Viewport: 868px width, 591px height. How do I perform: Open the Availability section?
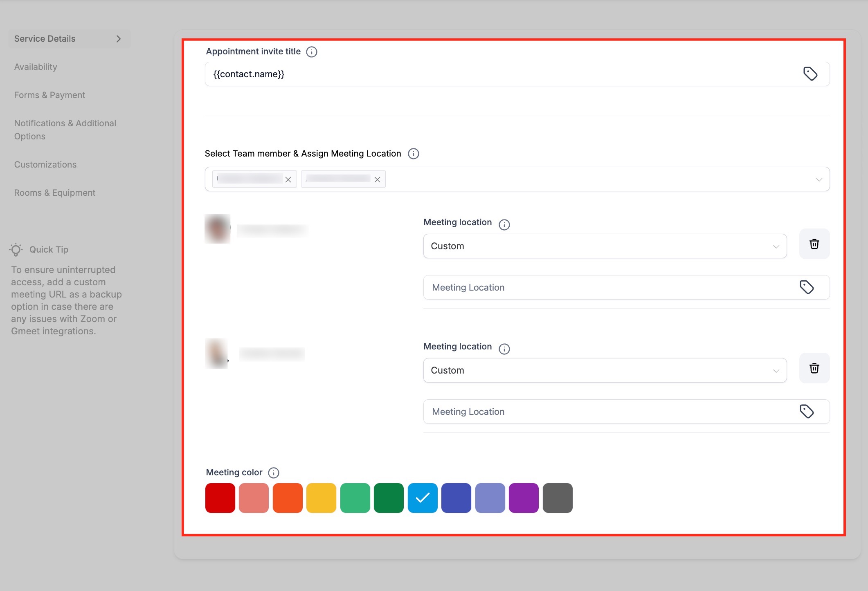(36, 67)
